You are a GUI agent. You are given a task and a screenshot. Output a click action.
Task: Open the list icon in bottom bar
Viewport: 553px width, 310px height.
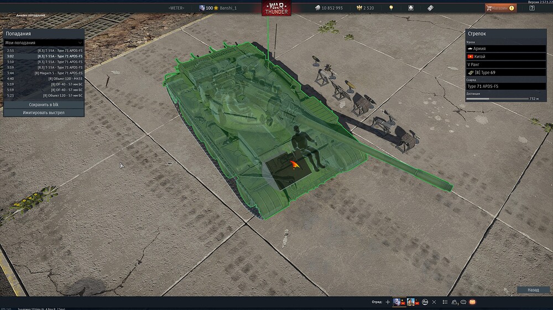(445, 302)
